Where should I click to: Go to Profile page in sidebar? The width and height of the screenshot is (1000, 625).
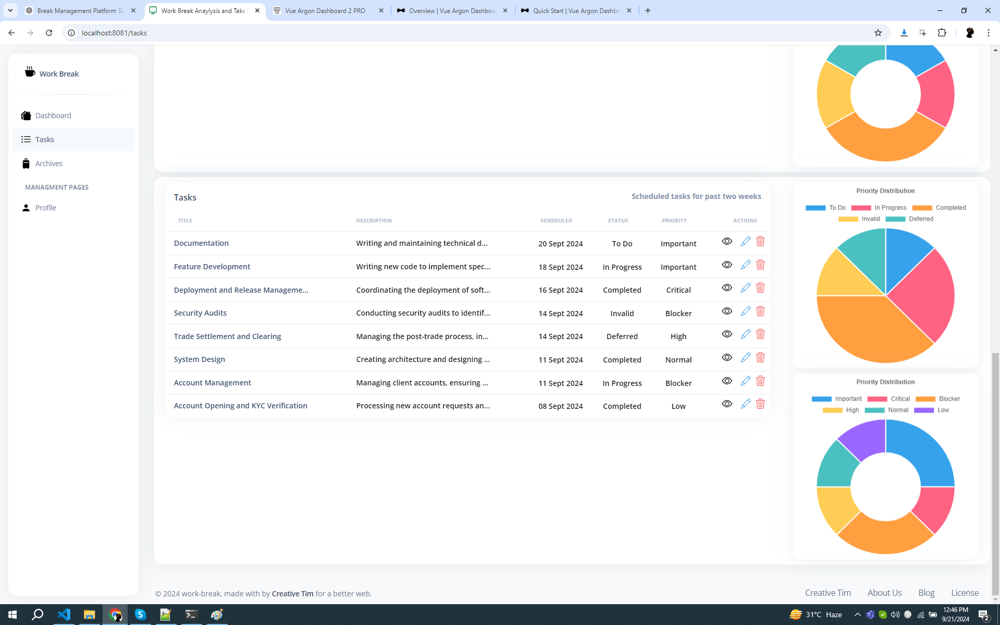(73, 208)
